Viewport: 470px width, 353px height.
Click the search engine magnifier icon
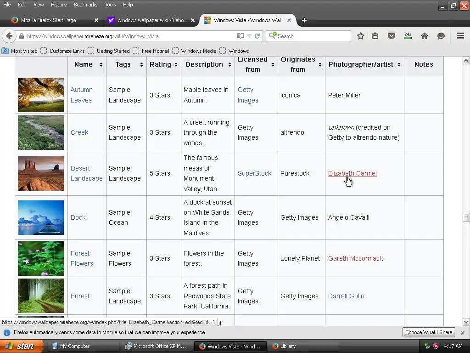click(x=272, y=36)
